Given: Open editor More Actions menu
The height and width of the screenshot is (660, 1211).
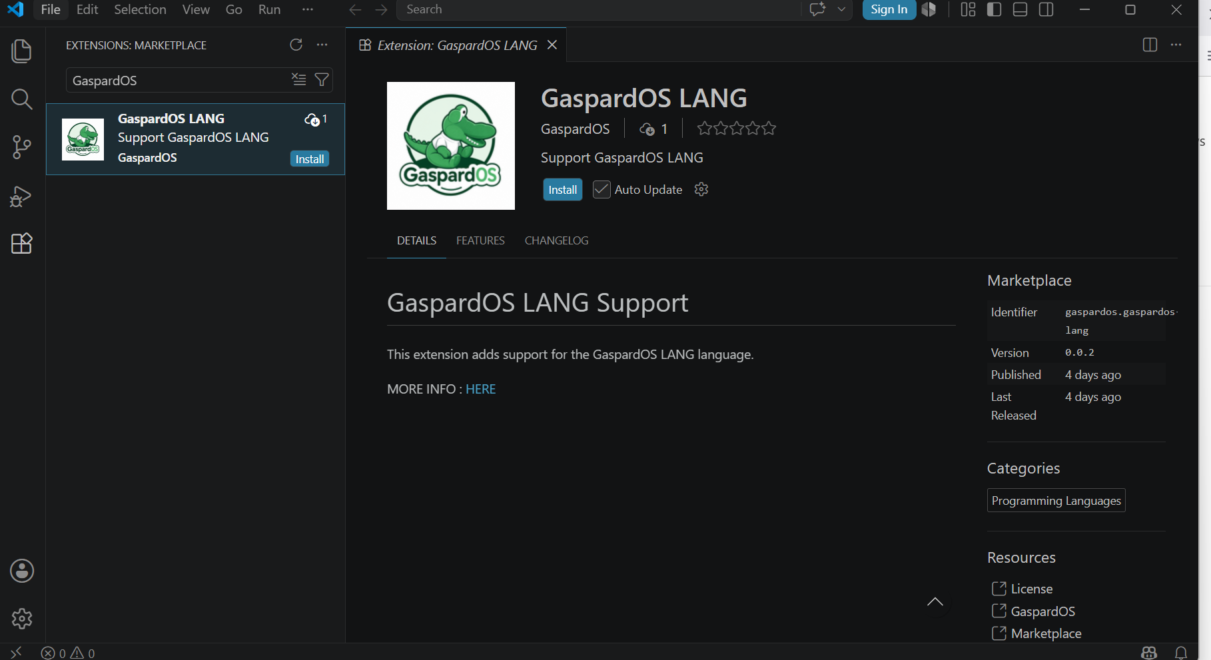Looking at the screenshot, I should [x=1176, y=45].
